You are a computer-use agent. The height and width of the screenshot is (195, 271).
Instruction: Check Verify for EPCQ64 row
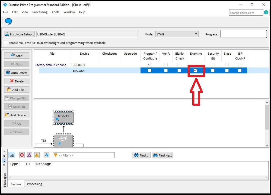[x=166, y=71]
